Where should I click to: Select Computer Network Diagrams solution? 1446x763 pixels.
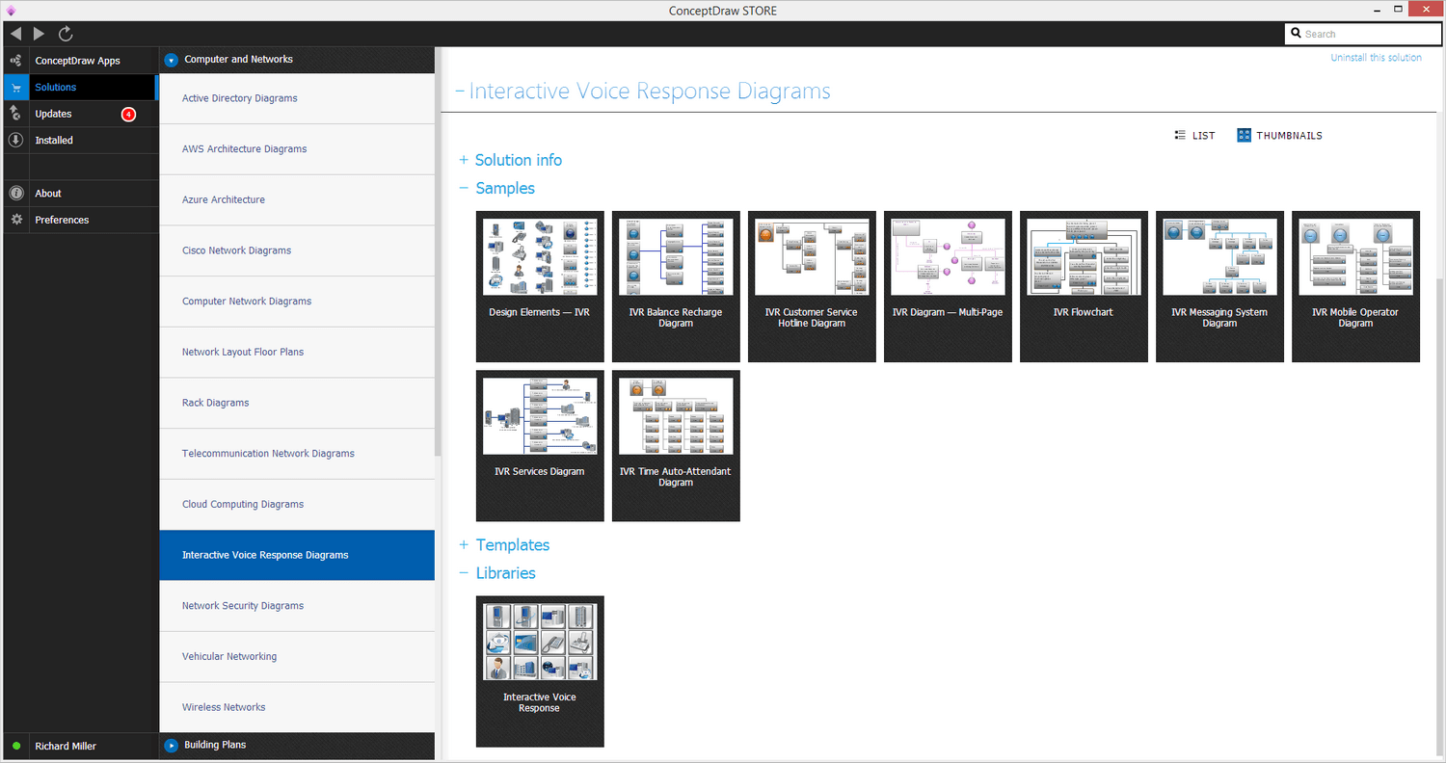[x=297, y=302]
